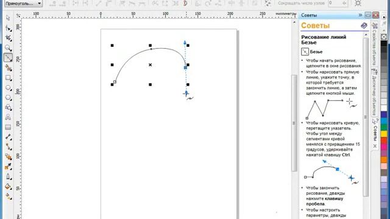Select the active Bezier curve tool
The width and height of the screenshot is (390, 219).
click(8, 58)
